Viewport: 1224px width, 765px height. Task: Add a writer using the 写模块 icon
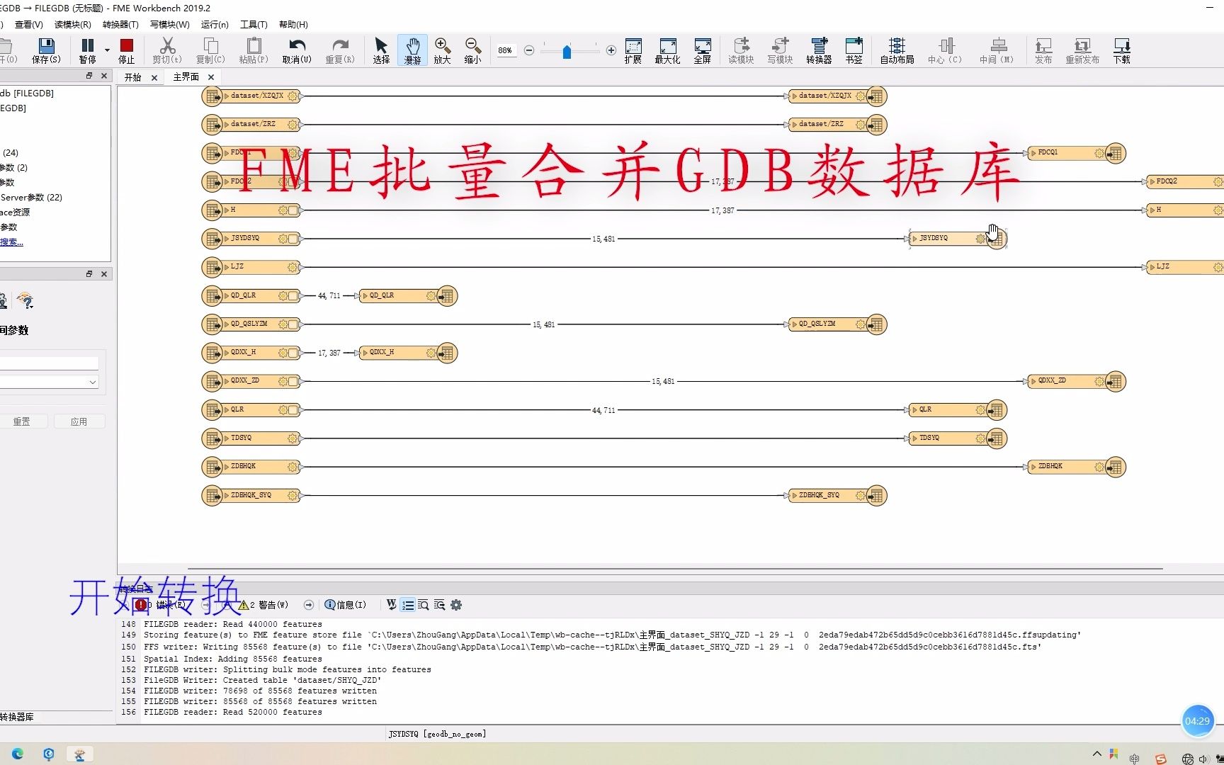pos(780,51)
